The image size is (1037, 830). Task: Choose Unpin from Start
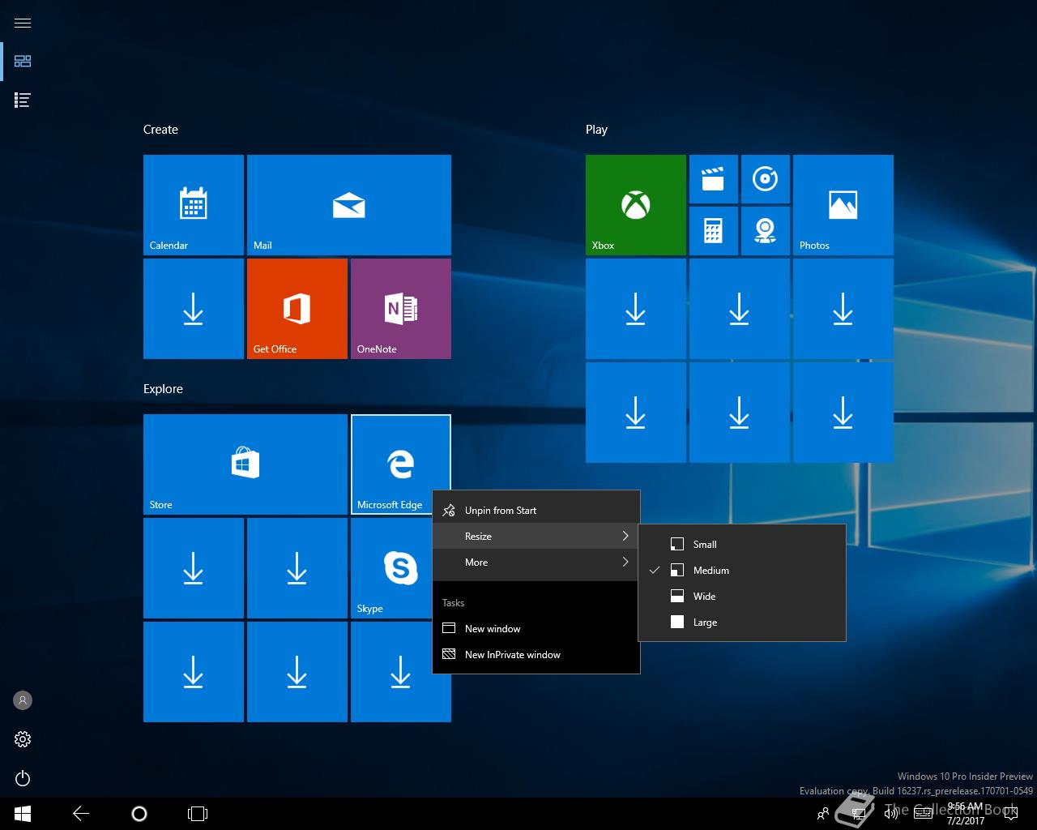pos(536,511)
